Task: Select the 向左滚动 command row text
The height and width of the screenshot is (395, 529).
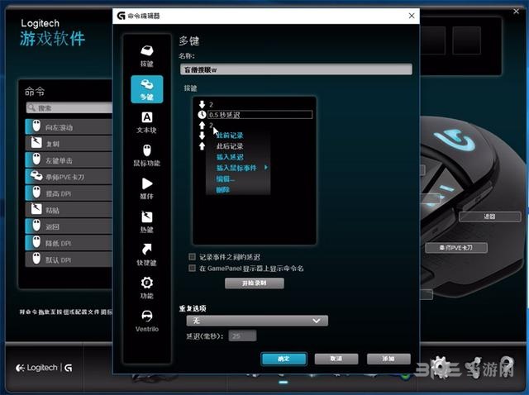Action: 59,127
